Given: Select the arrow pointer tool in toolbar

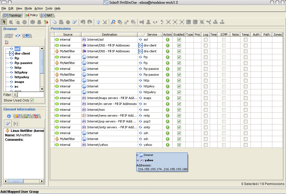Looking at the screenshot, I should point(4,22).
